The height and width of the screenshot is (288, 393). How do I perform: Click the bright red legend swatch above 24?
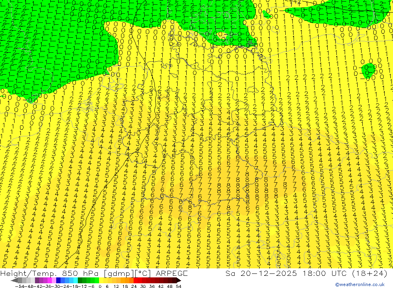point(136,280)
